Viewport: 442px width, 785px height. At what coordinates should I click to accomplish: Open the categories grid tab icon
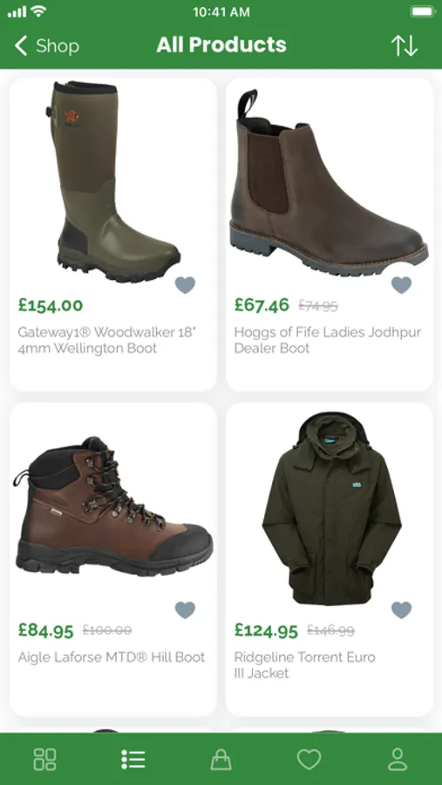(x=44, y=759)
